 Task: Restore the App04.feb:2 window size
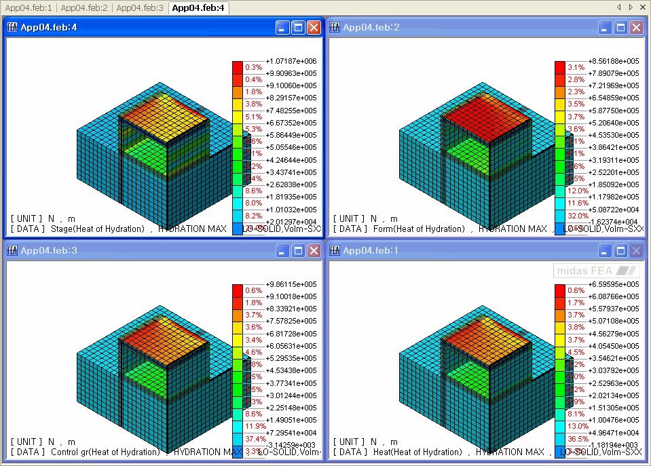click(x=620, y=27)
